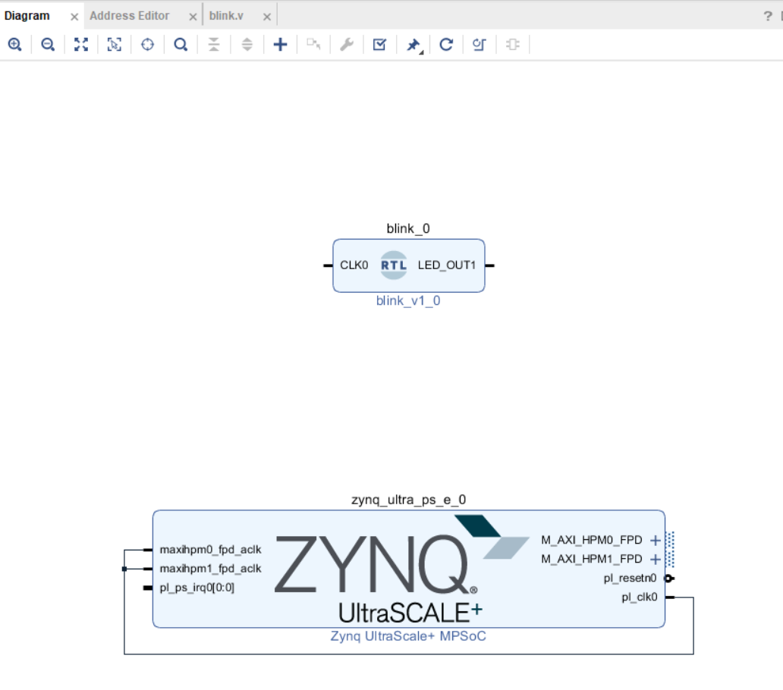
Task: Click the zynq_ultra_ps_e_0 instance name
Action: 408,500
